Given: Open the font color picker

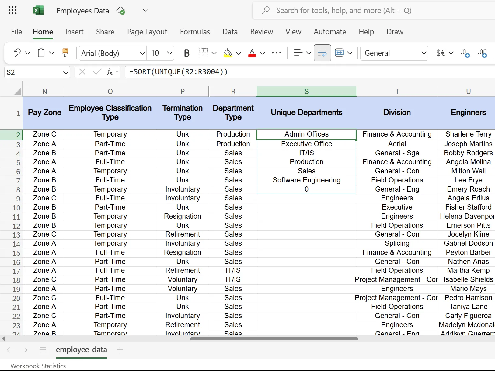Looking at the screenshot, I should (252, 53).
